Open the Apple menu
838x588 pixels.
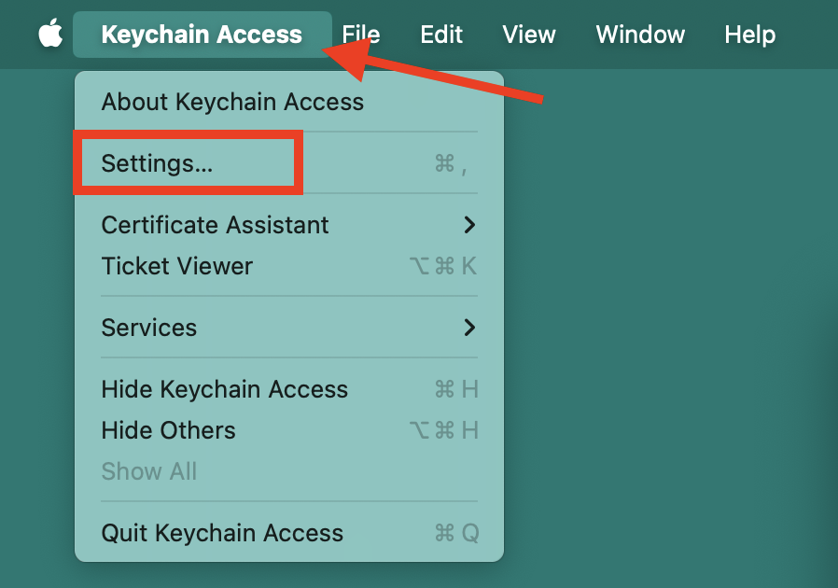[x=49, y=35]
